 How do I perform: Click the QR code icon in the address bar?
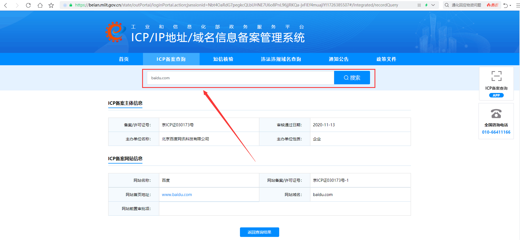point(419,5)
